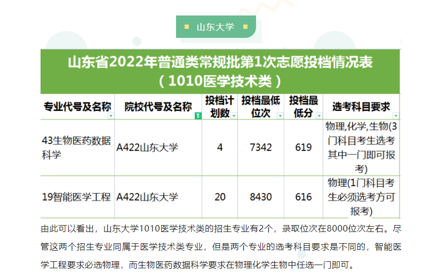Select A422山东大学 in the 智能医学工程 row
Screen dimensions: 423x280
click(x=158, y=197)
